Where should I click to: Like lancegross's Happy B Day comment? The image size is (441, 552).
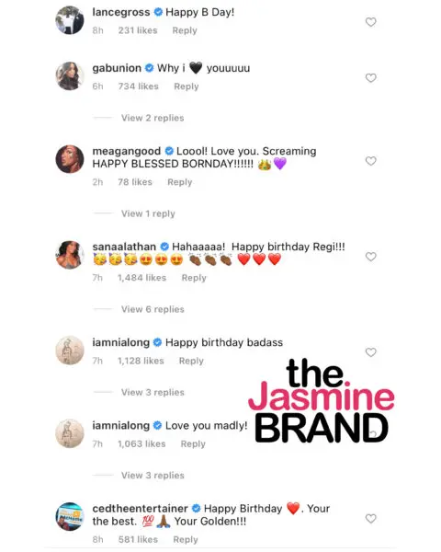370,22
